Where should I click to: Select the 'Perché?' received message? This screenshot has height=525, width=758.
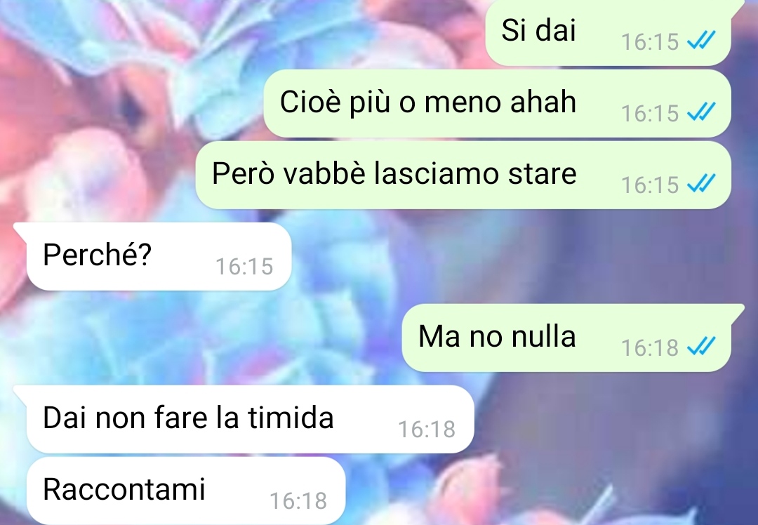(159, 256)
